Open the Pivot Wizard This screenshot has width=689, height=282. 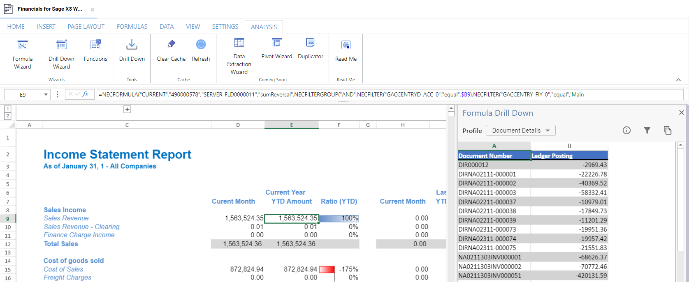[x=276, y=48]
